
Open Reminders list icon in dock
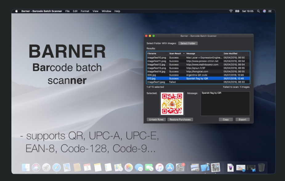(108, 167)
